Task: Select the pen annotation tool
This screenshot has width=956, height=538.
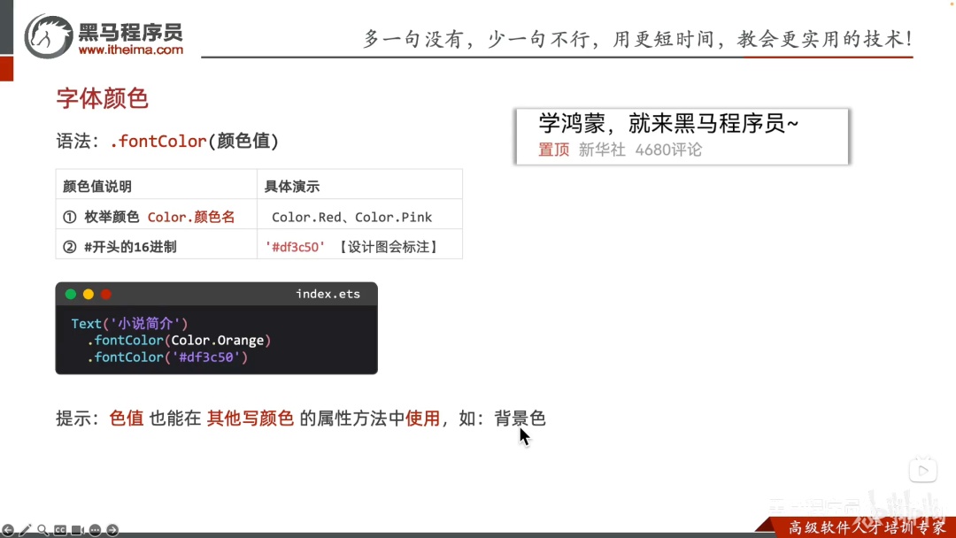Action: tap(25, 530)
